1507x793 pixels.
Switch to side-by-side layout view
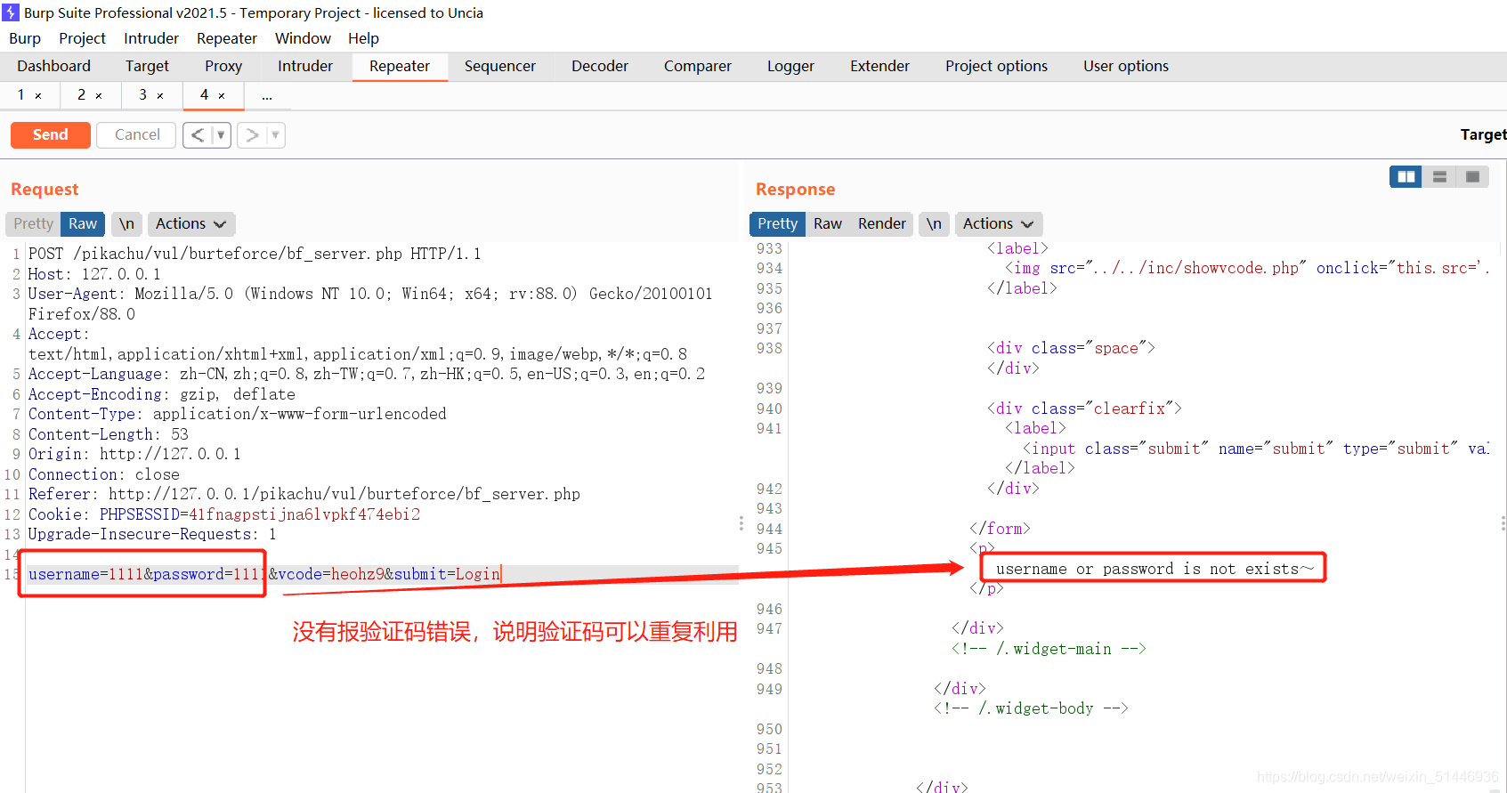pyautogui.click(x=1406, y=177)
